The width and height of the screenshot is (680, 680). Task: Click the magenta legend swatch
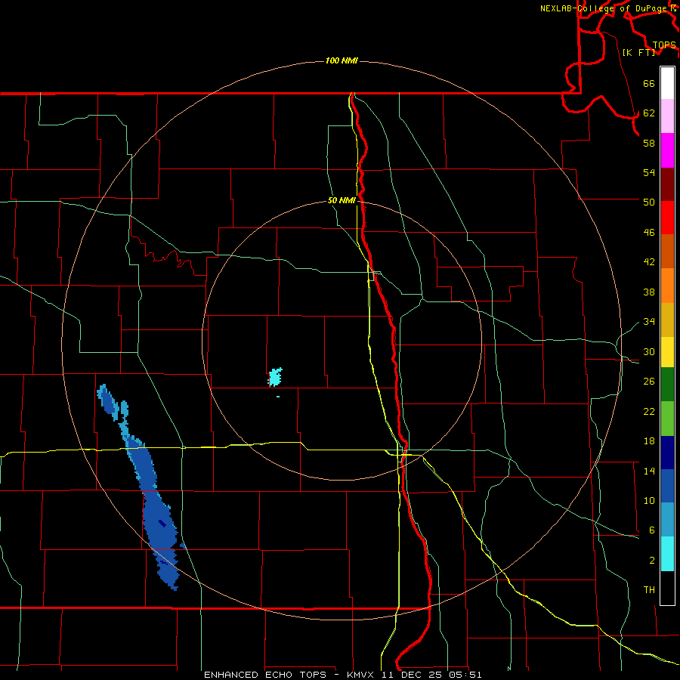[x=667, y=150]
